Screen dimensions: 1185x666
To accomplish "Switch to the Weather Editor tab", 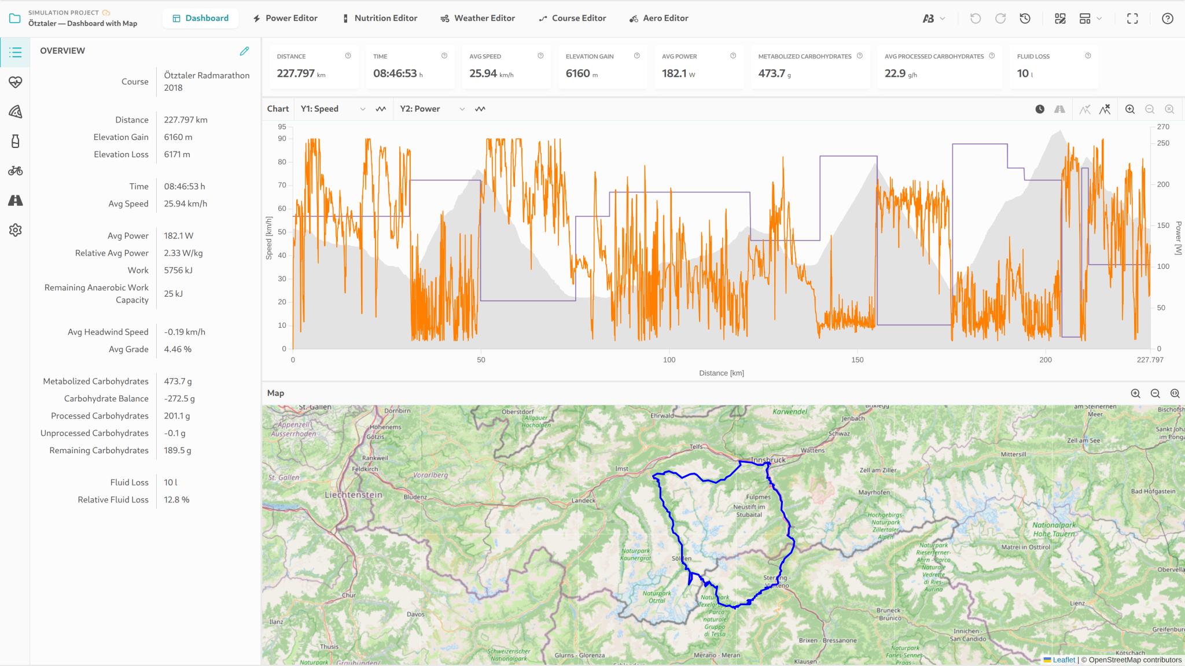I will coord(477,18).
